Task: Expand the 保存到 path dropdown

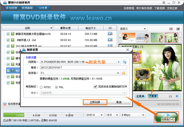Action: pos(118,73)
